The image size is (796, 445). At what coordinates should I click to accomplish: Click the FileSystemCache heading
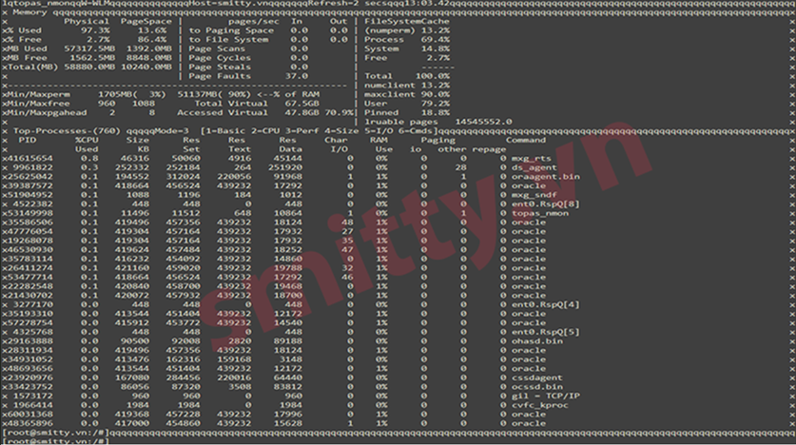click(x=407, y=21)
